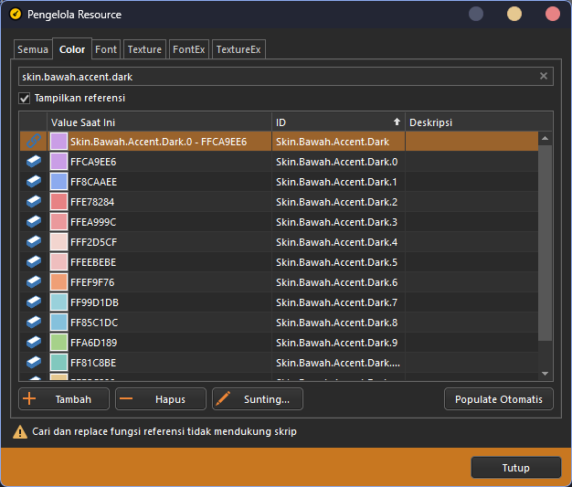Switch to the Font tab
The height and width of the screenshot is (487, 572).
click(106, 49)
